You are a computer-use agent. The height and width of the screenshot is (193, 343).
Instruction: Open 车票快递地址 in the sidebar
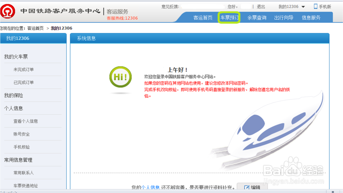tap(26, 186)
